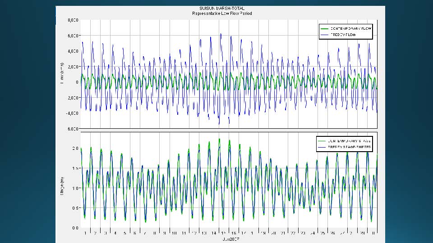Viewport: 433px width, 243px height.
Task: Click the blue Predev Flow legend line
Action: click(x=324, y=35)
